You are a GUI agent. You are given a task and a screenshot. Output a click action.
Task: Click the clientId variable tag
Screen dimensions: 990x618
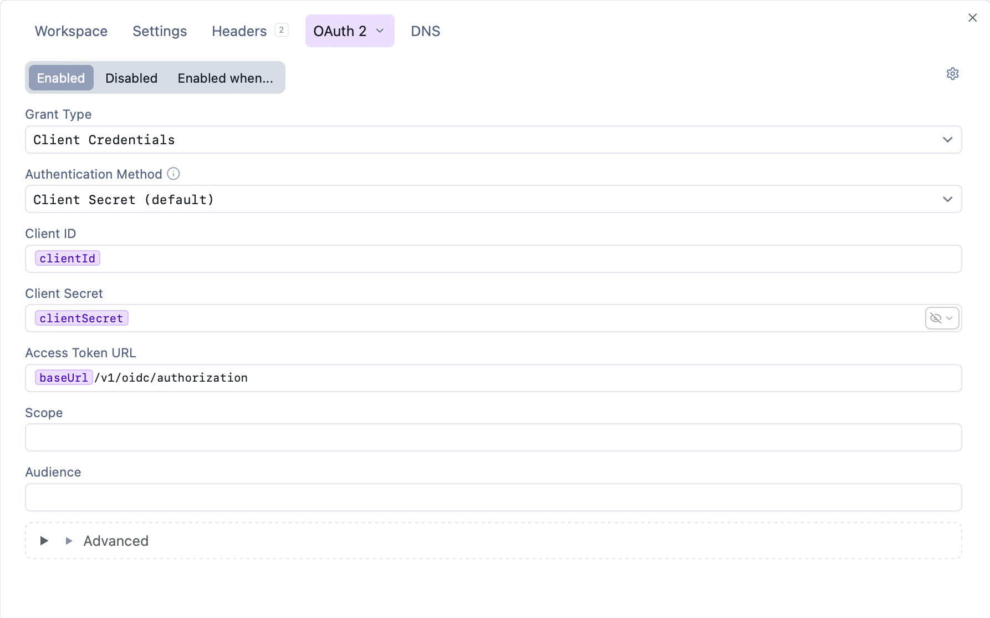pyautogui.click(x=68, y=259)
